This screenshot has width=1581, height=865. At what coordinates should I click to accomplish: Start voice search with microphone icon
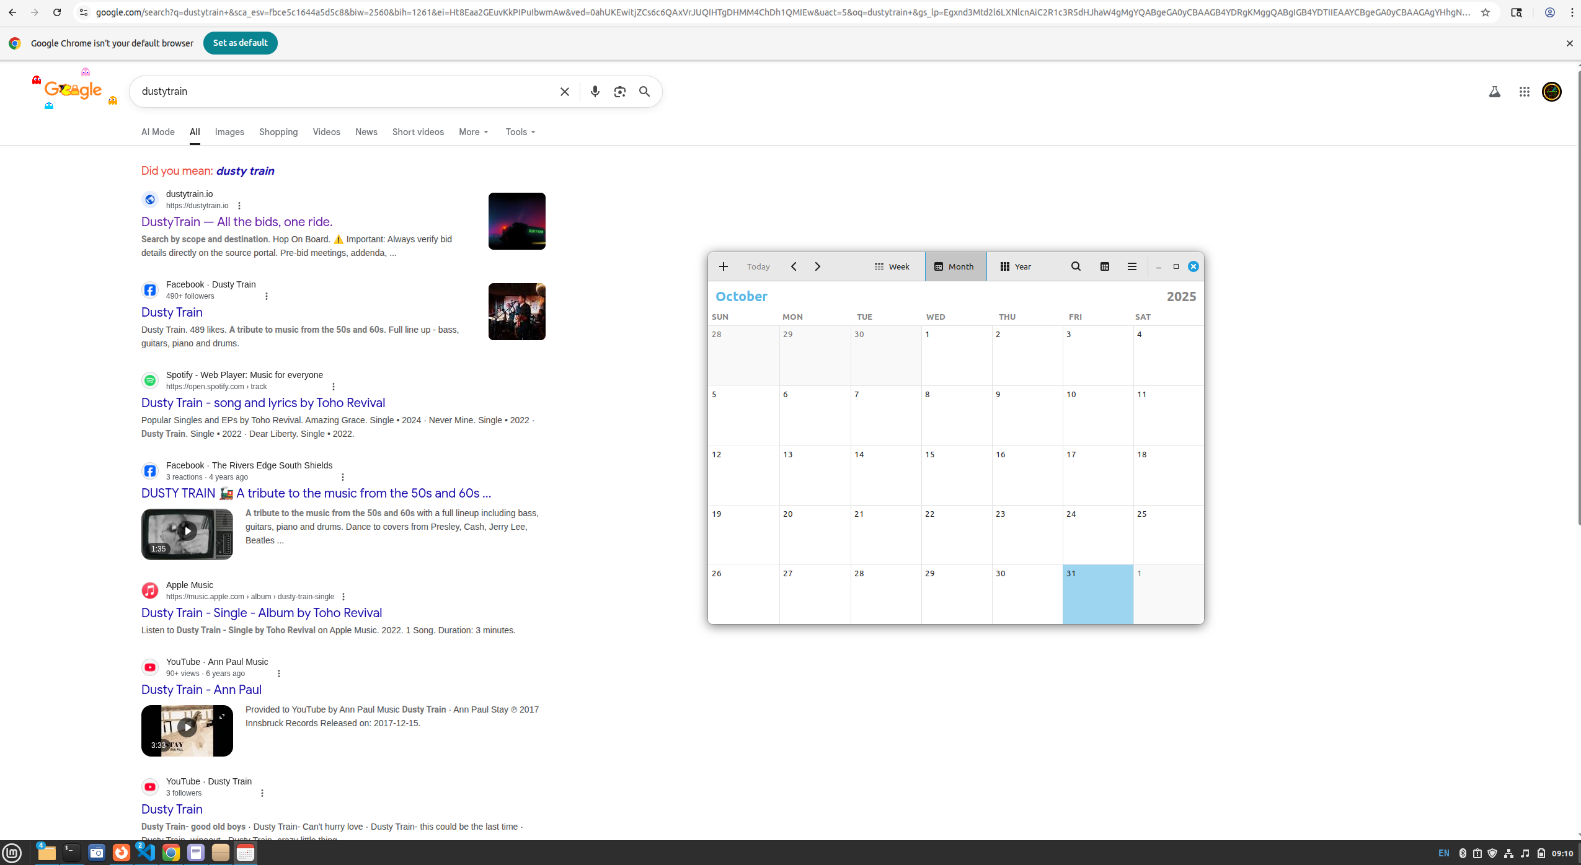coord(595,92)
